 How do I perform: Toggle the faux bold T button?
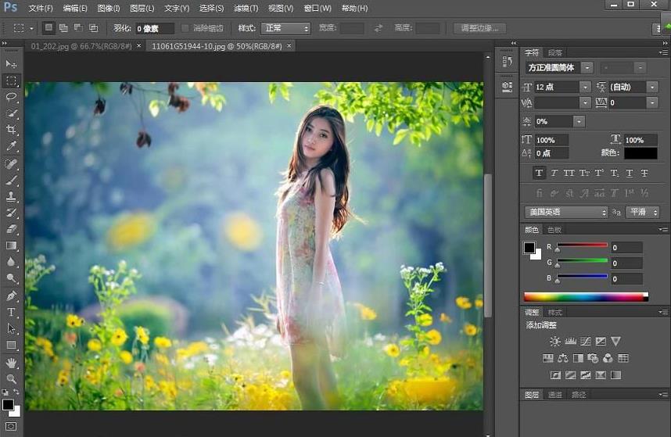click(540, 173)
